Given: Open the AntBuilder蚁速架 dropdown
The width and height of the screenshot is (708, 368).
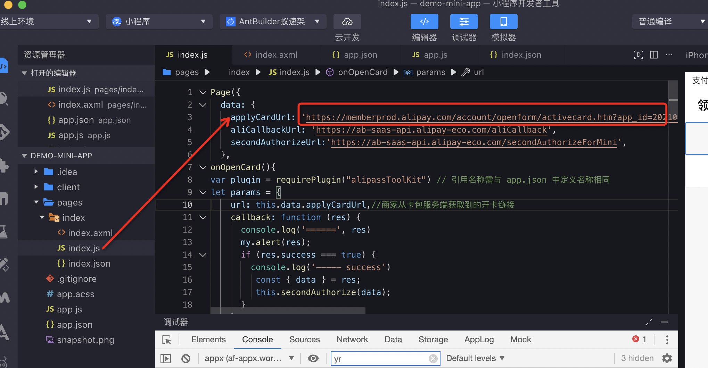Looking at the screenshot, I should tap(273, 22).
